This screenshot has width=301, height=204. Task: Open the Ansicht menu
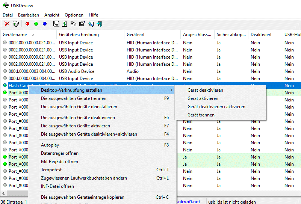[x=52, y=15]
